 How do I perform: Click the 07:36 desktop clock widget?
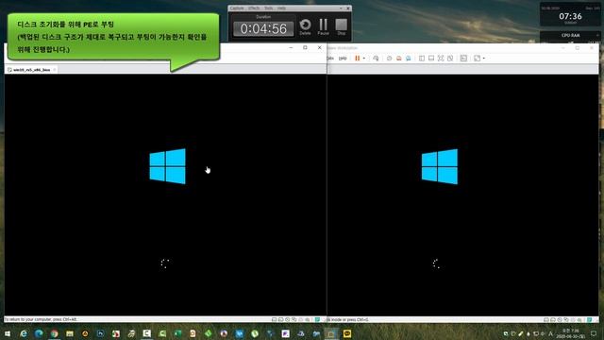(x=570, y=15)
